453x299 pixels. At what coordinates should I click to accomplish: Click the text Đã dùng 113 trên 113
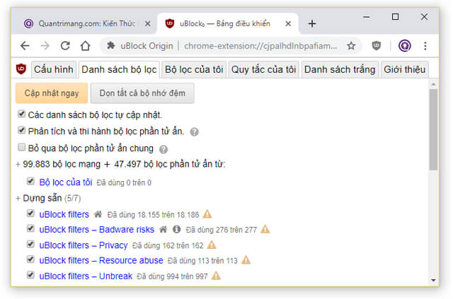click(202, 261)
